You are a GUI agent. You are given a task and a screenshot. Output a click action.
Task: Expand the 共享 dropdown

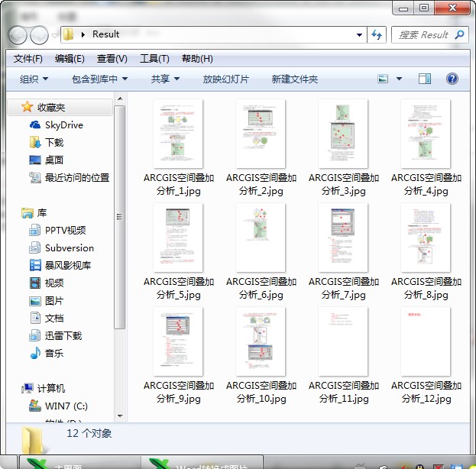165,79
